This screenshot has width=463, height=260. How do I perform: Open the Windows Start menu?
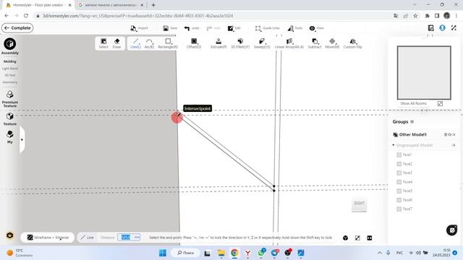(x=163, y=253)
